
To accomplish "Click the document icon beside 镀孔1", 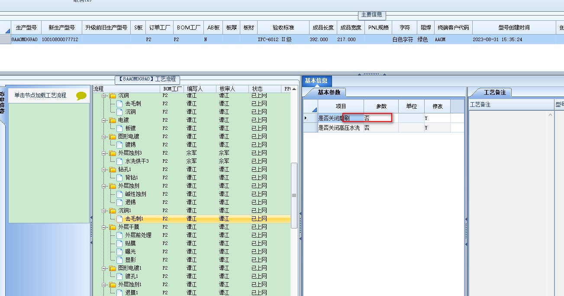I will pyautogui.click(x=119, y=277).
